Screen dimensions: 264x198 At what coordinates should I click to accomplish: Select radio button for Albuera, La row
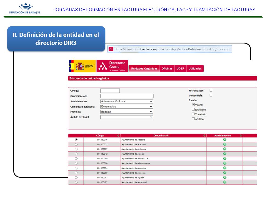76,159
